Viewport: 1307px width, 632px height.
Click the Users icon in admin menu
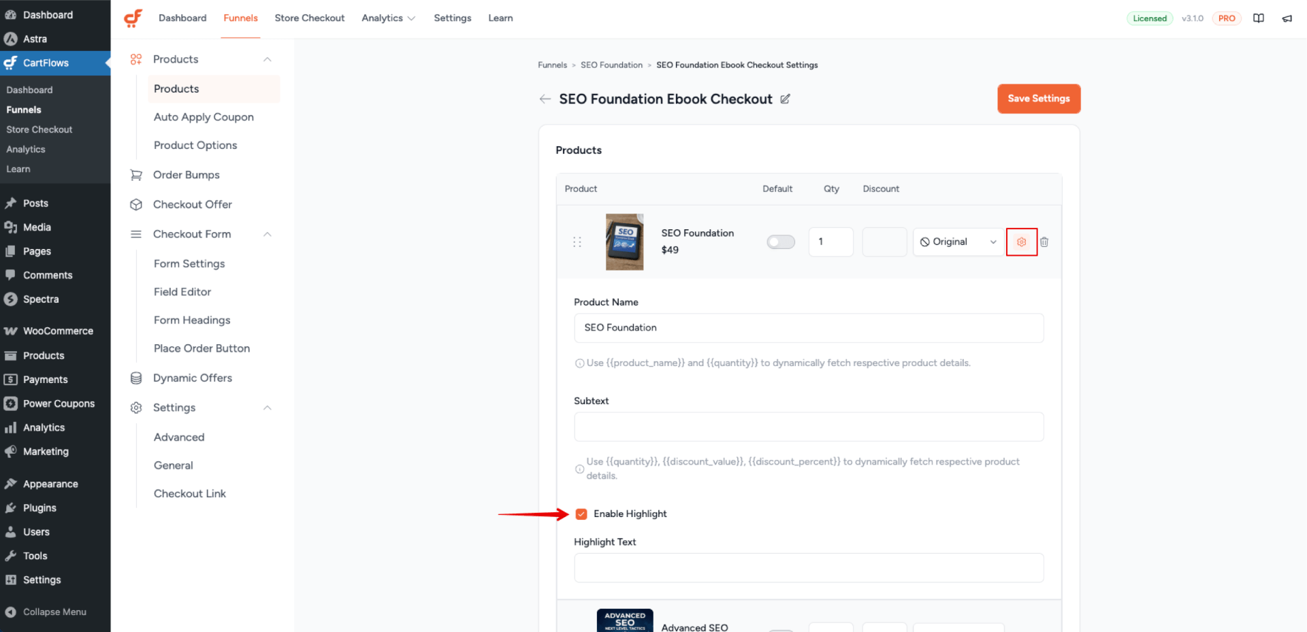pyautogui.click(x=10, y=532)
